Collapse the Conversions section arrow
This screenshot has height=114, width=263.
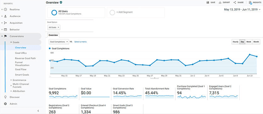pos(2,36)
